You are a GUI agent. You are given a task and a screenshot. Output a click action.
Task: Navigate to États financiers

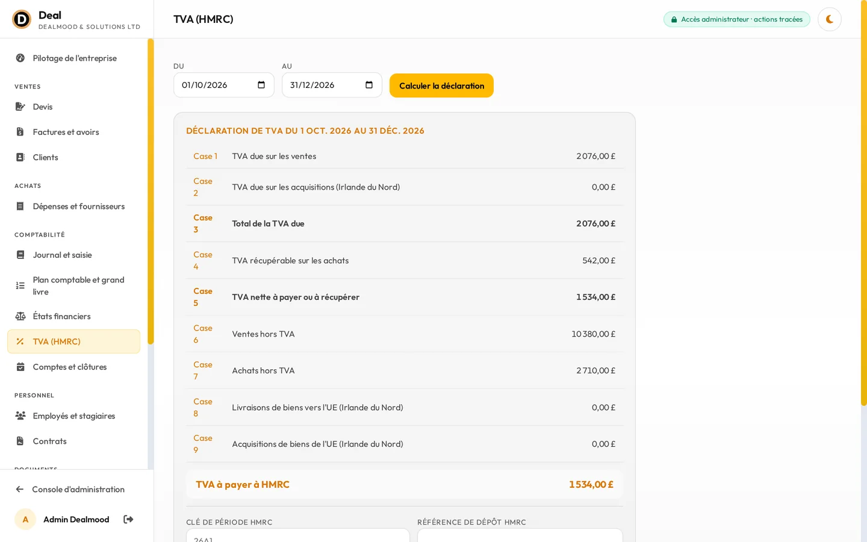click(73, 316)
